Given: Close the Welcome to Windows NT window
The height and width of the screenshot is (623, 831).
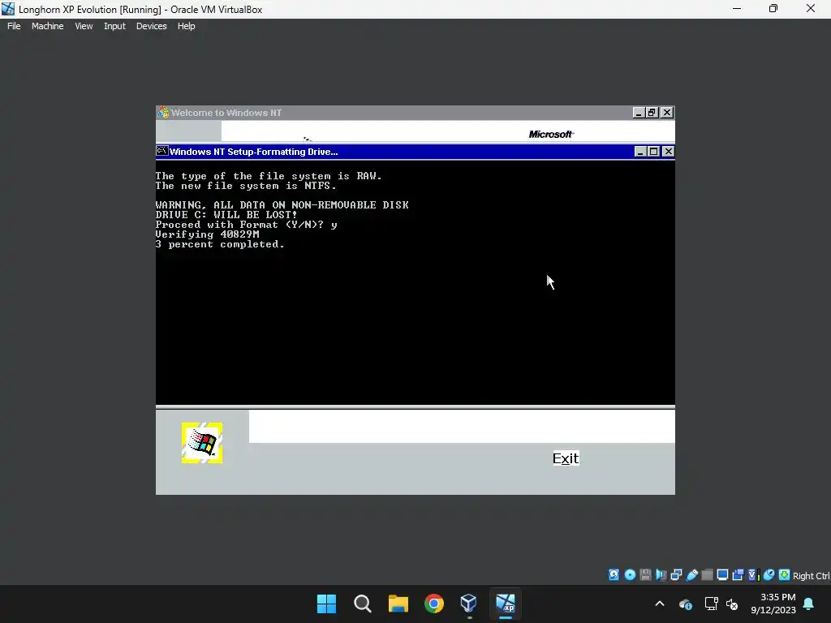Looking at the screenshot, I should point(667,112).
